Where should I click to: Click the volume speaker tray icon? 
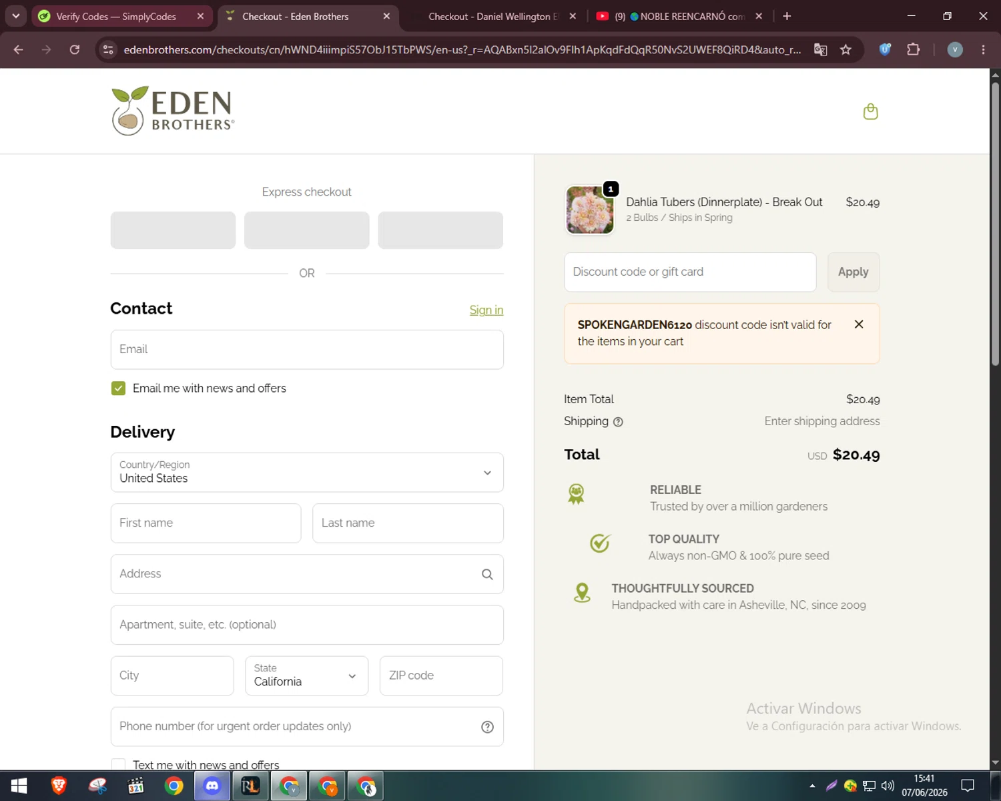(x=888, y=786)
